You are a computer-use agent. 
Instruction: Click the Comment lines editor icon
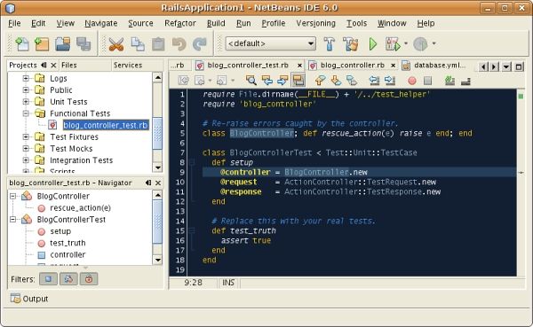(449, 81)
